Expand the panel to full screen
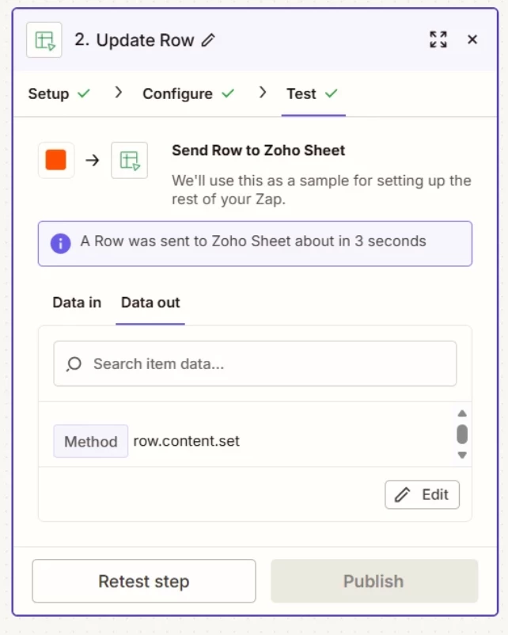Screen dimensions: 508x635 (x=438, y=40)
